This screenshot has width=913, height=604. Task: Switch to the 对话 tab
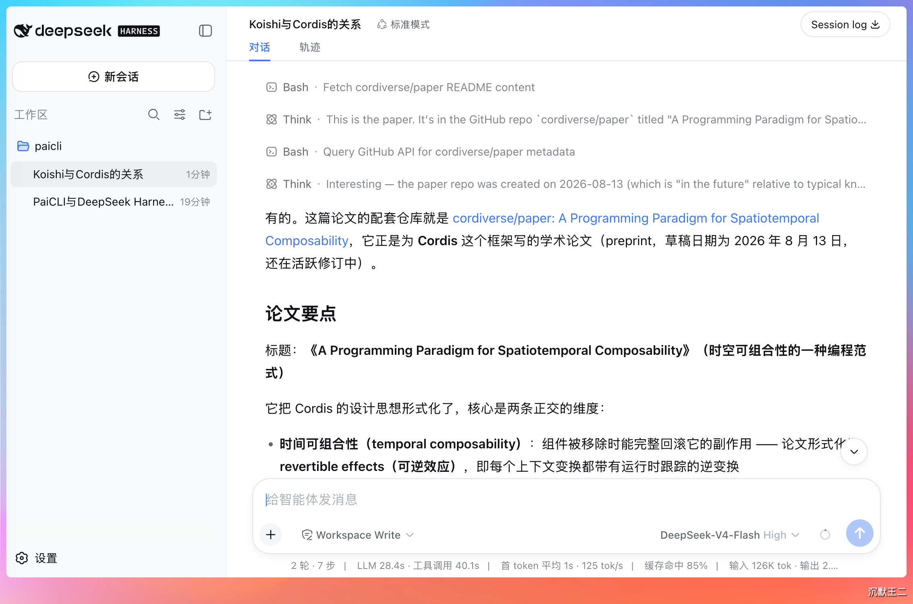(x=259, y=48)
